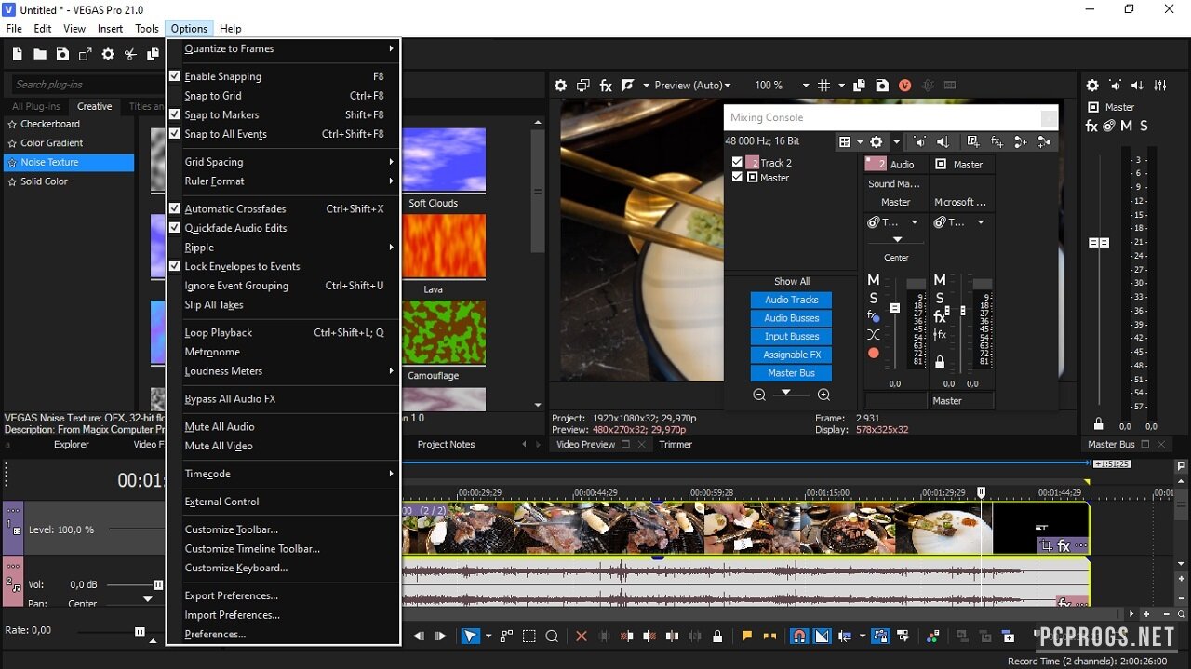Click the orange insert marker icon
Screen dimensions: 1191x669
[x=746, y=636]
